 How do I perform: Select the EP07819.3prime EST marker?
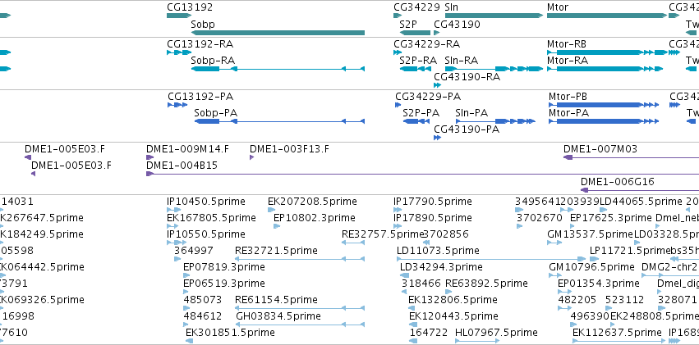[x=186, y=275]
